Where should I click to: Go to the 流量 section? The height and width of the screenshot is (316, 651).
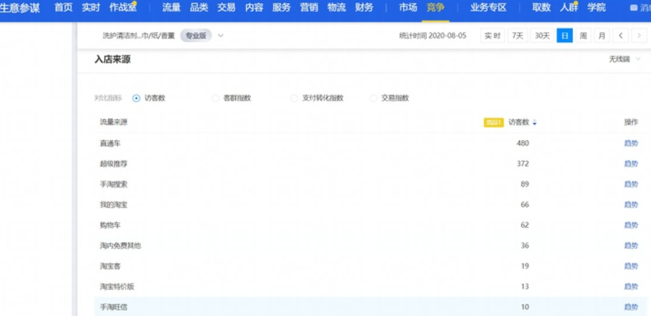tap(171, 7)
